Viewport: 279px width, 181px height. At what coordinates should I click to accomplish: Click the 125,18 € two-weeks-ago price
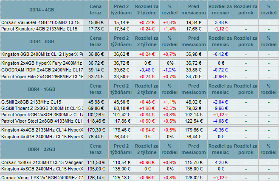(121, 178)
